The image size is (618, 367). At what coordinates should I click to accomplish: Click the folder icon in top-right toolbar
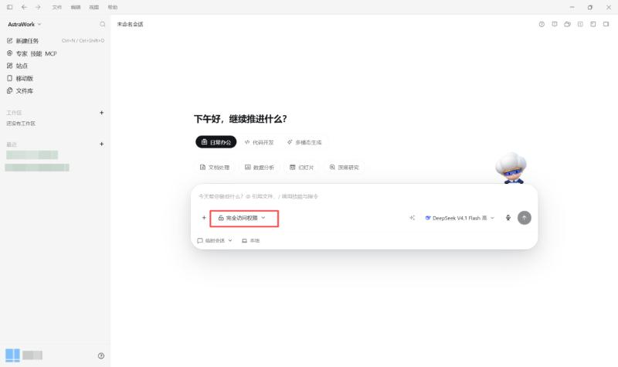(567, 25)
